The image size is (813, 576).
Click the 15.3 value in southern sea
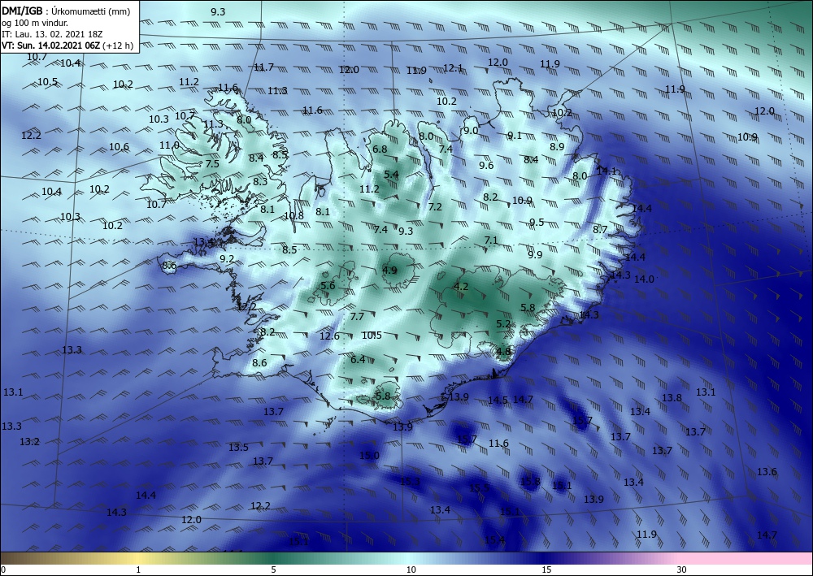point(410,481)
